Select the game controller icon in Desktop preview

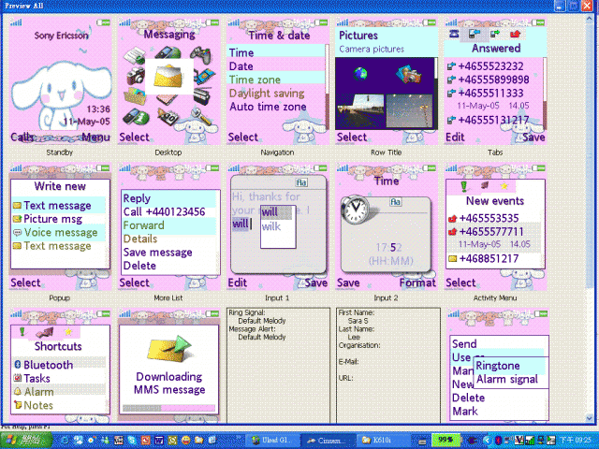pos(201,55)
